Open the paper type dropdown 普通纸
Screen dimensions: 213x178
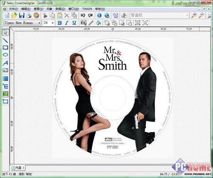[x=187, y=15]
